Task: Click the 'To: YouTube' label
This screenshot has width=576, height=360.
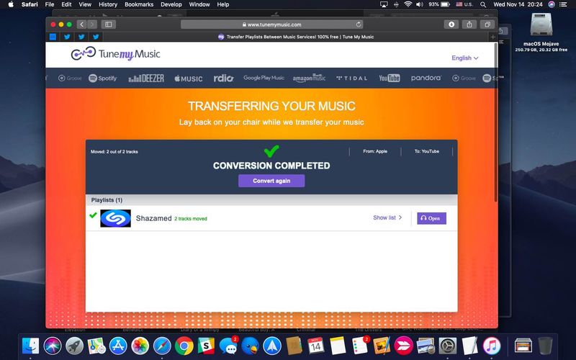Action: pos(427,151)
